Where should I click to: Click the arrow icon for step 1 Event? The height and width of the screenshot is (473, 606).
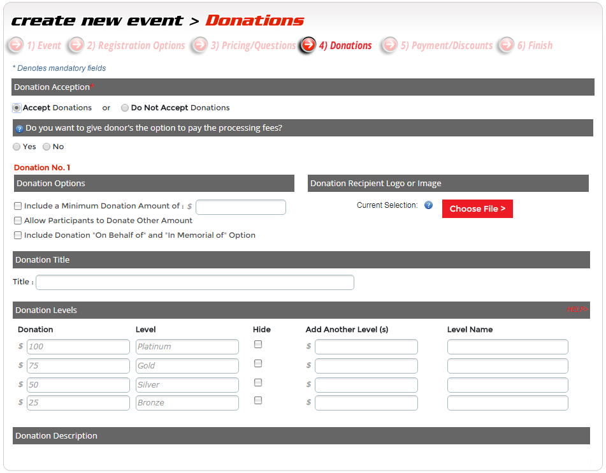15,45
